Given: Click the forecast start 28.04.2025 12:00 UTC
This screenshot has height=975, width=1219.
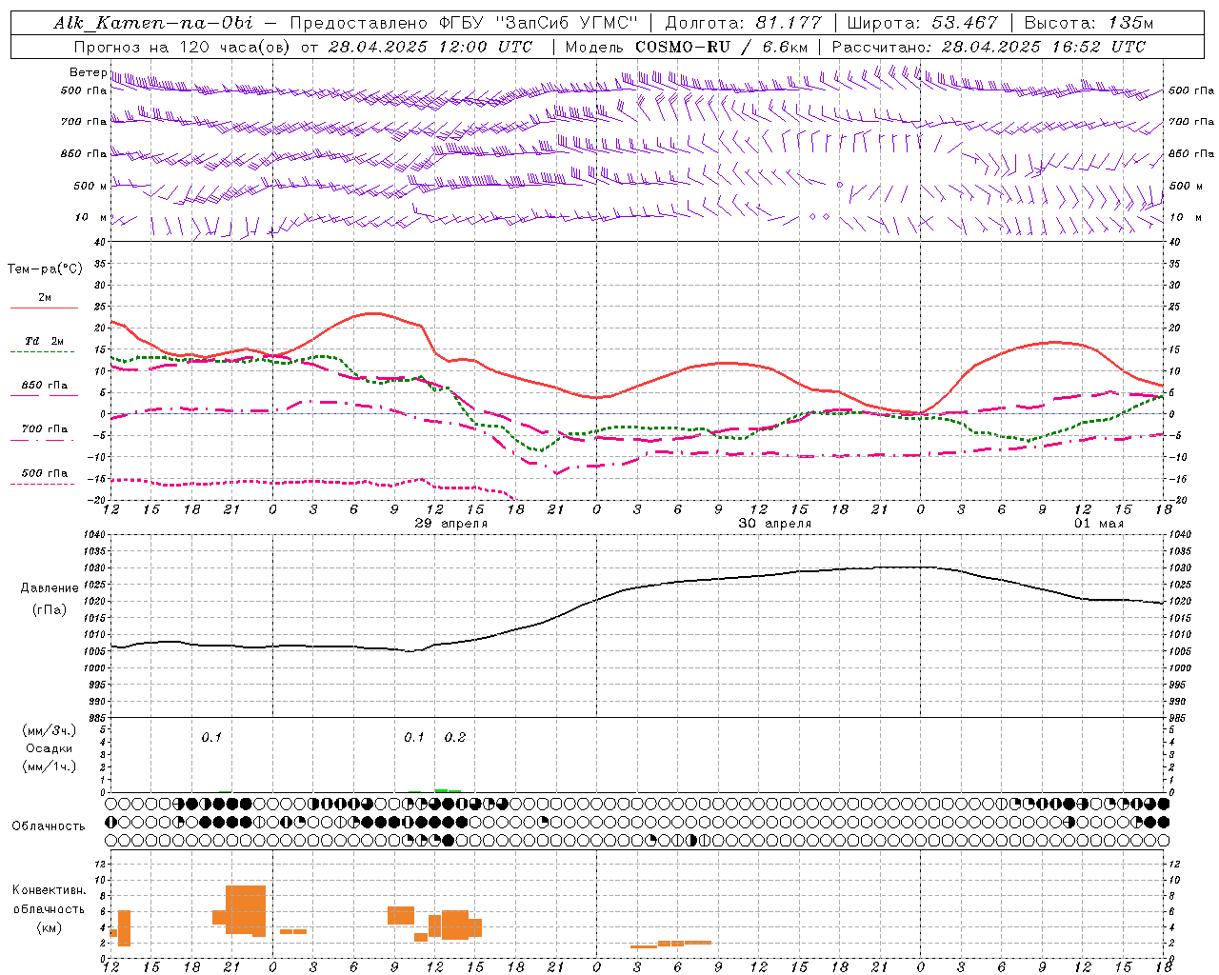Looking at the screenshot, I should point(430,47).
